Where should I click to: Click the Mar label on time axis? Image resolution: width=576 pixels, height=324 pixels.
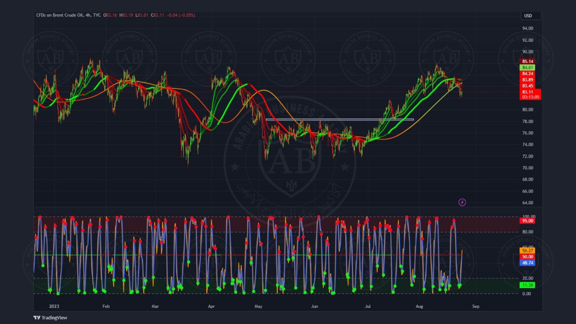pyautogui.click(x=155, y=306)
